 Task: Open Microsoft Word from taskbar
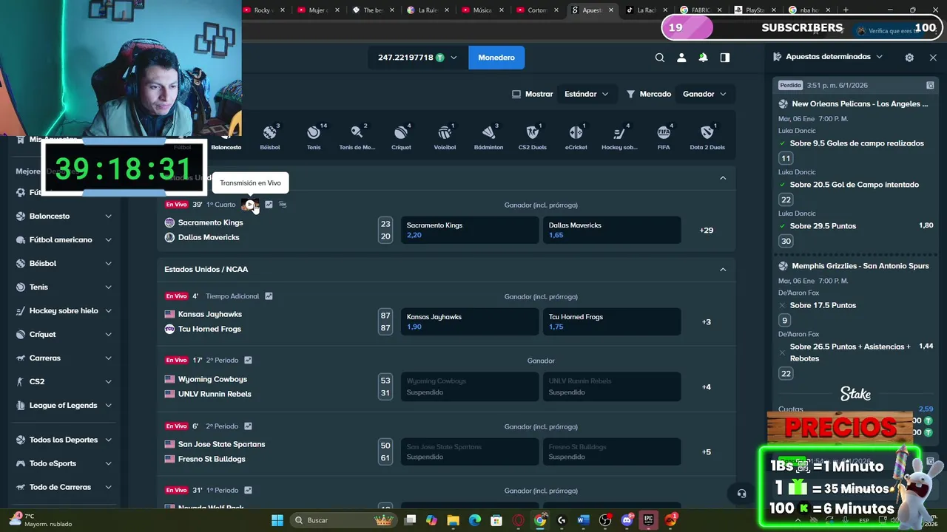tap(583, 520)
